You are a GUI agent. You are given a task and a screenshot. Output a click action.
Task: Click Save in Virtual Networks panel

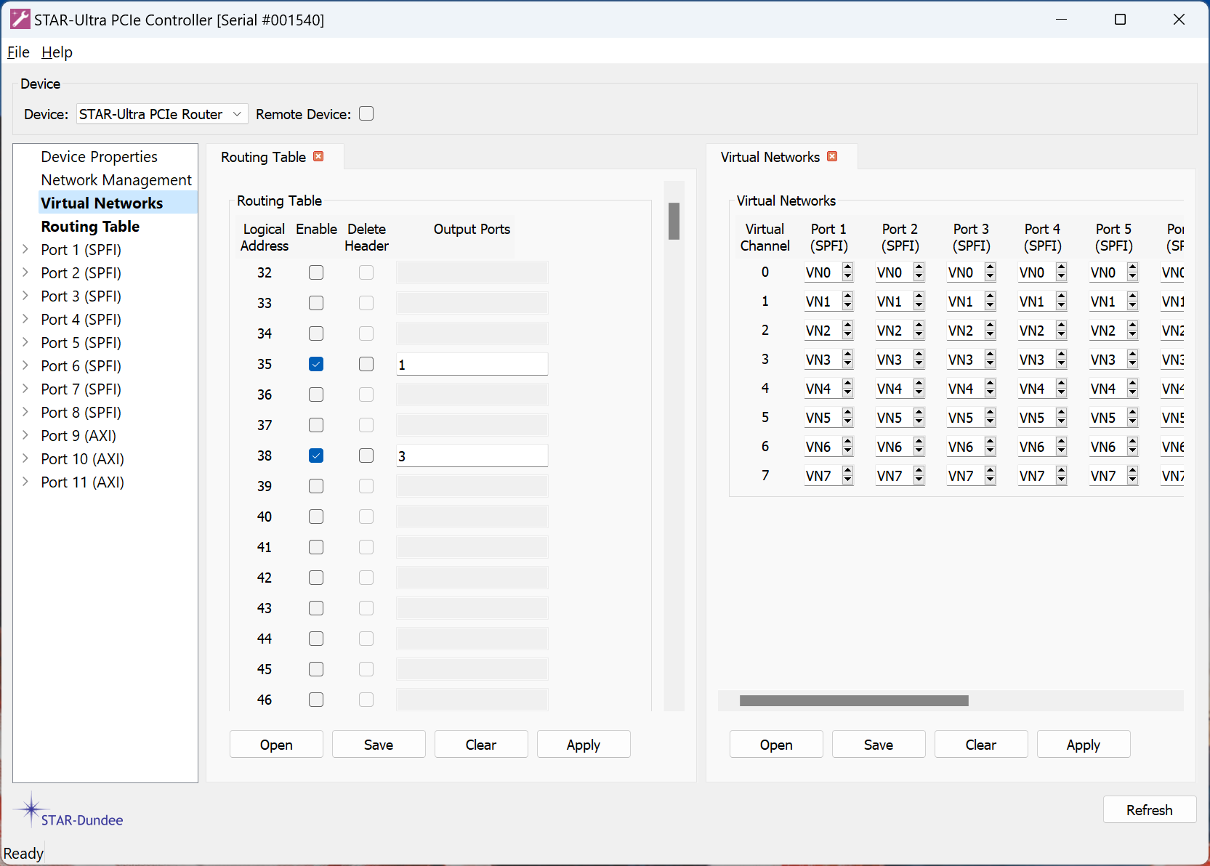[879, 745]
